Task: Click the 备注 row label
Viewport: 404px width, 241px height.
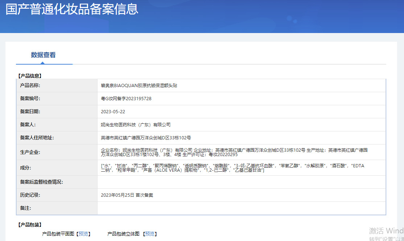Action: click(25, 208)
